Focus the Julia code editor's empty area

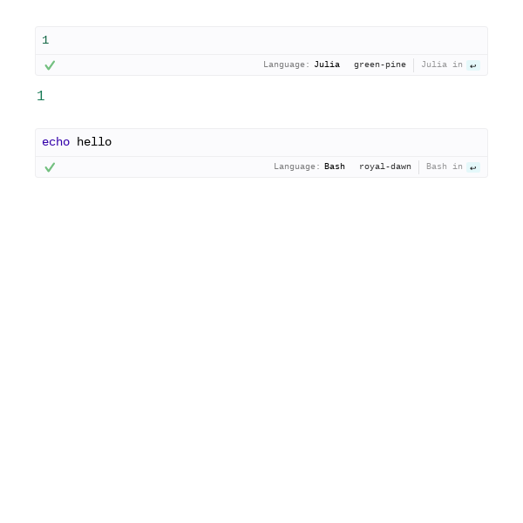pyautogui.click(x=267, y=40)
